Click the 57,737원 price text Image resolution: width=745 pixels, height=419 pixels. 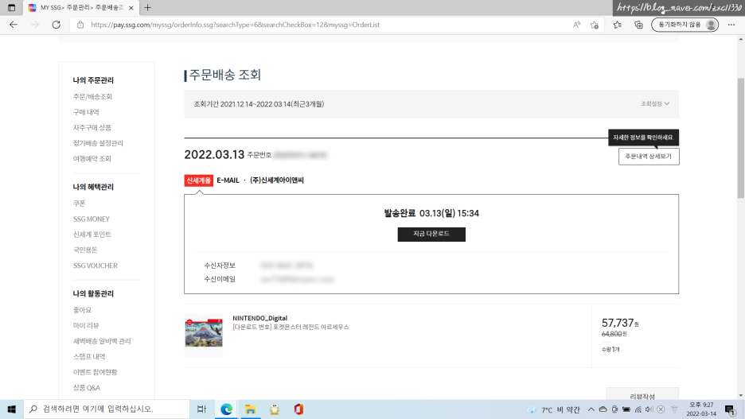(x=620, y=323)
